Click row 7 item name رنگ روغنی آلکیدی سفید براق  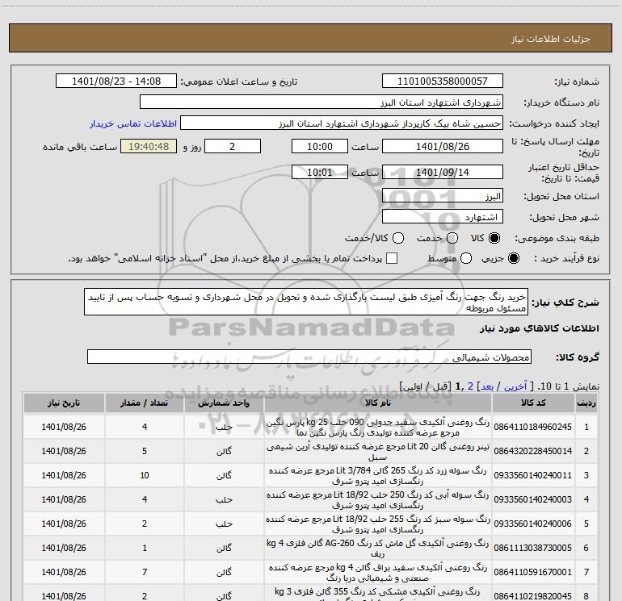pos(378,572)
